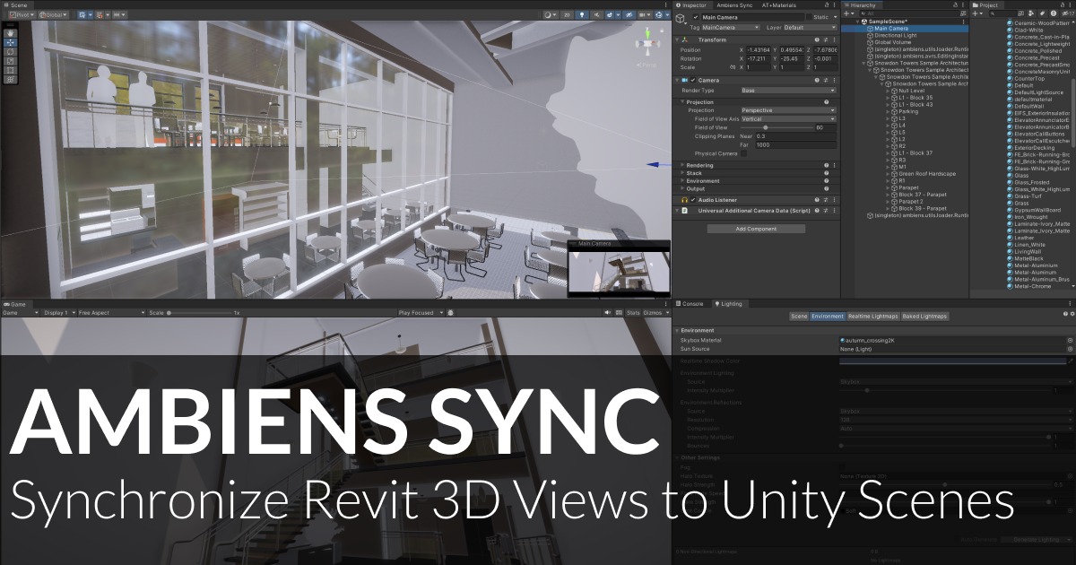This screenshot has height=565, width=1076.
Task: Click the search icon in the Project panel
Action: tap(992, 13)
